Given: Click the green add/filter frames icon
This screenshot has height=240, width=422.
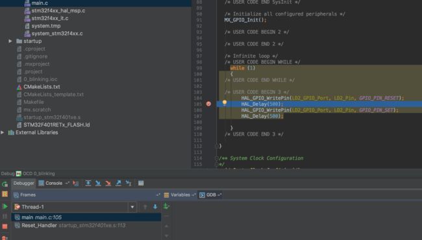Looking at the screenshot, I should coord(166,206).
